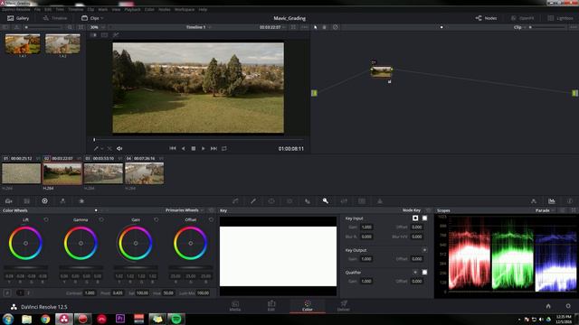Switch to the Edit page

(x=271, y=306)
